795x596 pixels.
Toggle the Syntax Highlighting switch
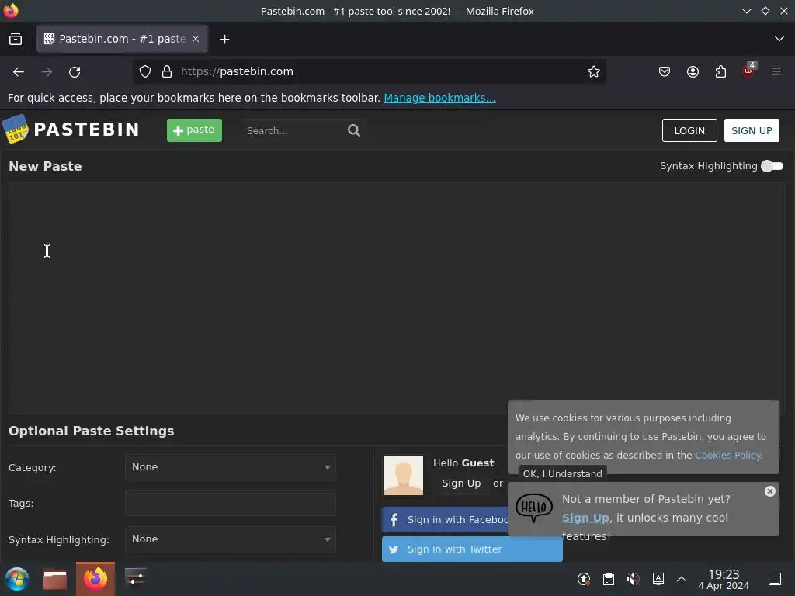772,166
